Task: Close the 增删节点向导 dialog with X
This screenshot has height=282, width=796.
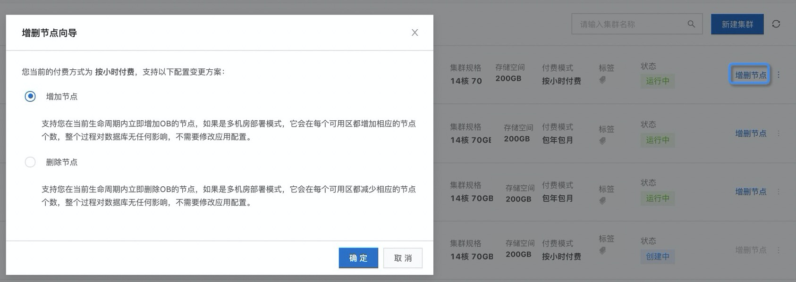Action: point(415,33)
